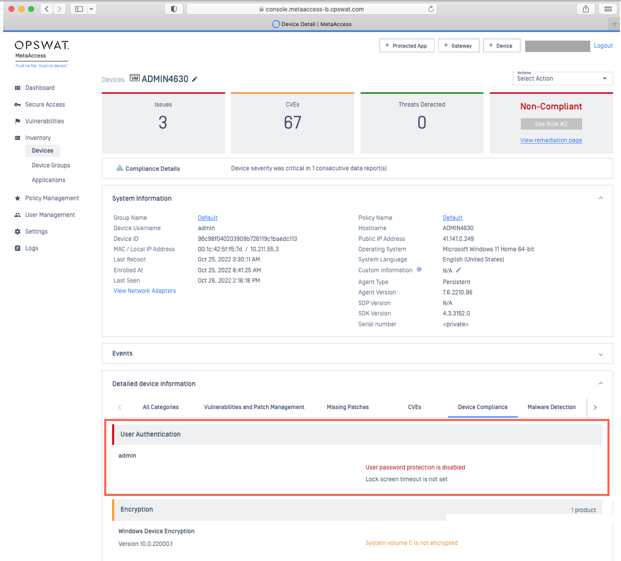The width and height of the screenshot is (621, 561).
Task: Switch to the All Categories tab
Action: [x=160, y=407]
